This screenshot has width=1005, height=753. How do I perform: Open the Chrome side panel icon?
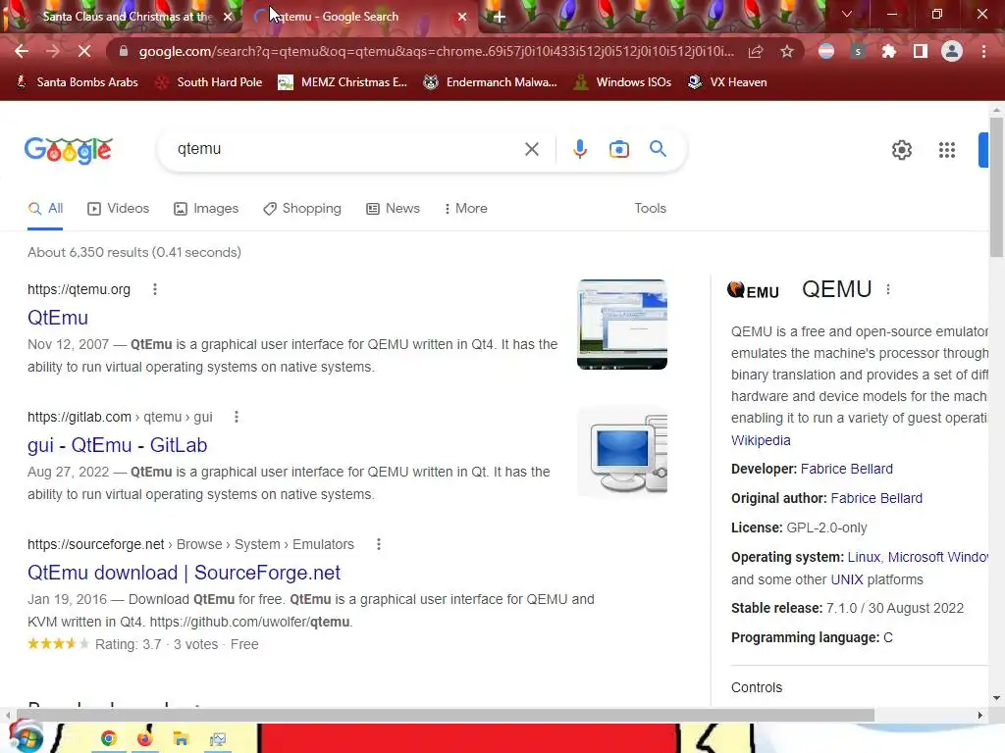pyautogui.click(x=921, y=51)
